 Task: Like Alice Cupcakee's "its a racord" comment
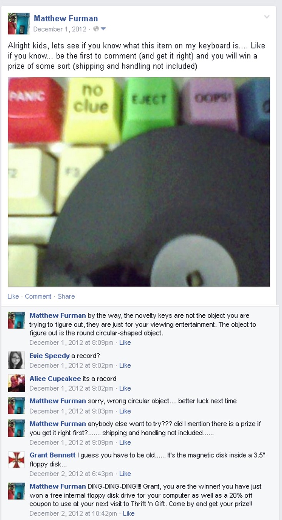pos(125,388)
